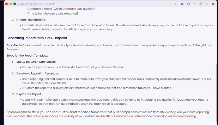This screenshot has width=218, height=125.
Task: Click the bold "XMLA Endpoint" term in the paragraph
Action: (21, 45)
